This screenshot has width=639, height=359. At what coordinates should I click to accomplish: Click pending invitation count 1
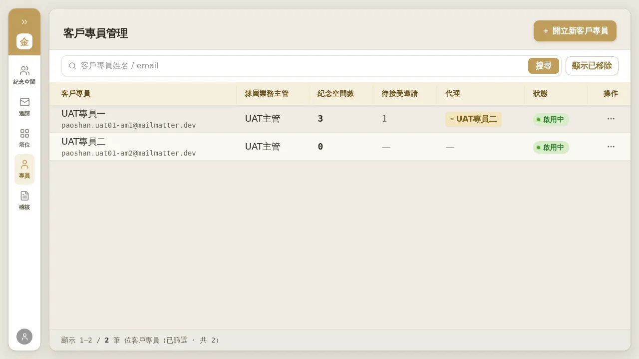coord(384,119)
